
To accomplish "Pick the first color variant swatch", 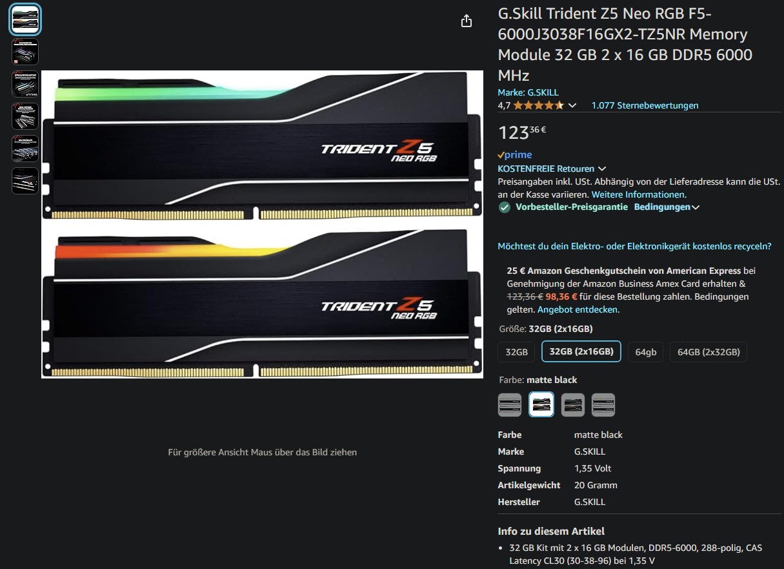I will 510,405.
